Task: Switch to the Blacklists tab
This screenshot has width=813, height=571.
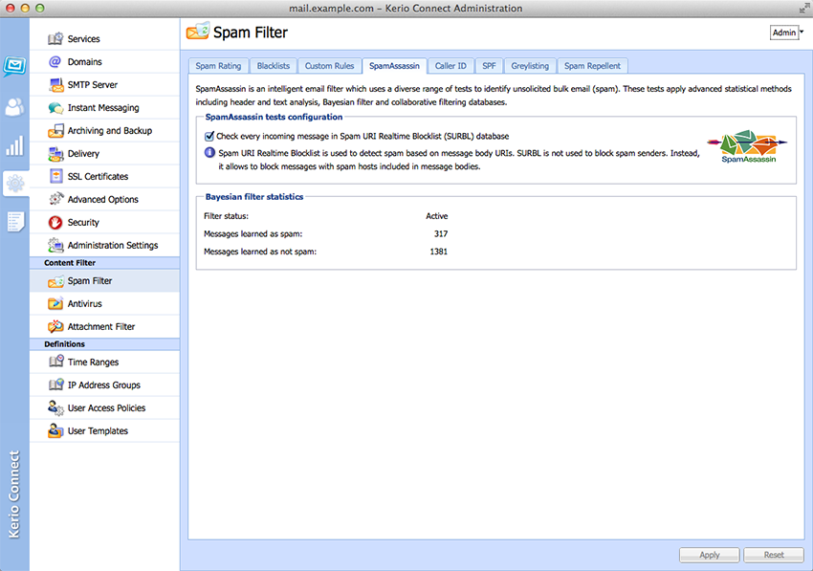Action: 273,66
